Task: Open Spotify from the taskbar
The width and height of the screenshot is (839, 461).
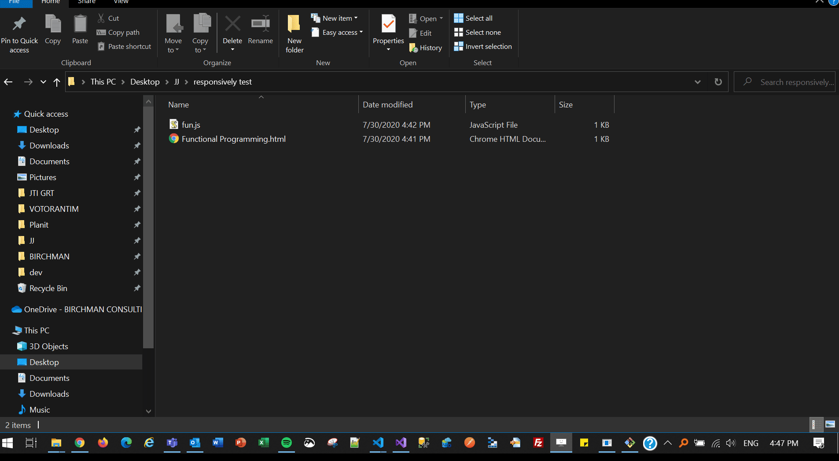Action: click(286, 443)
